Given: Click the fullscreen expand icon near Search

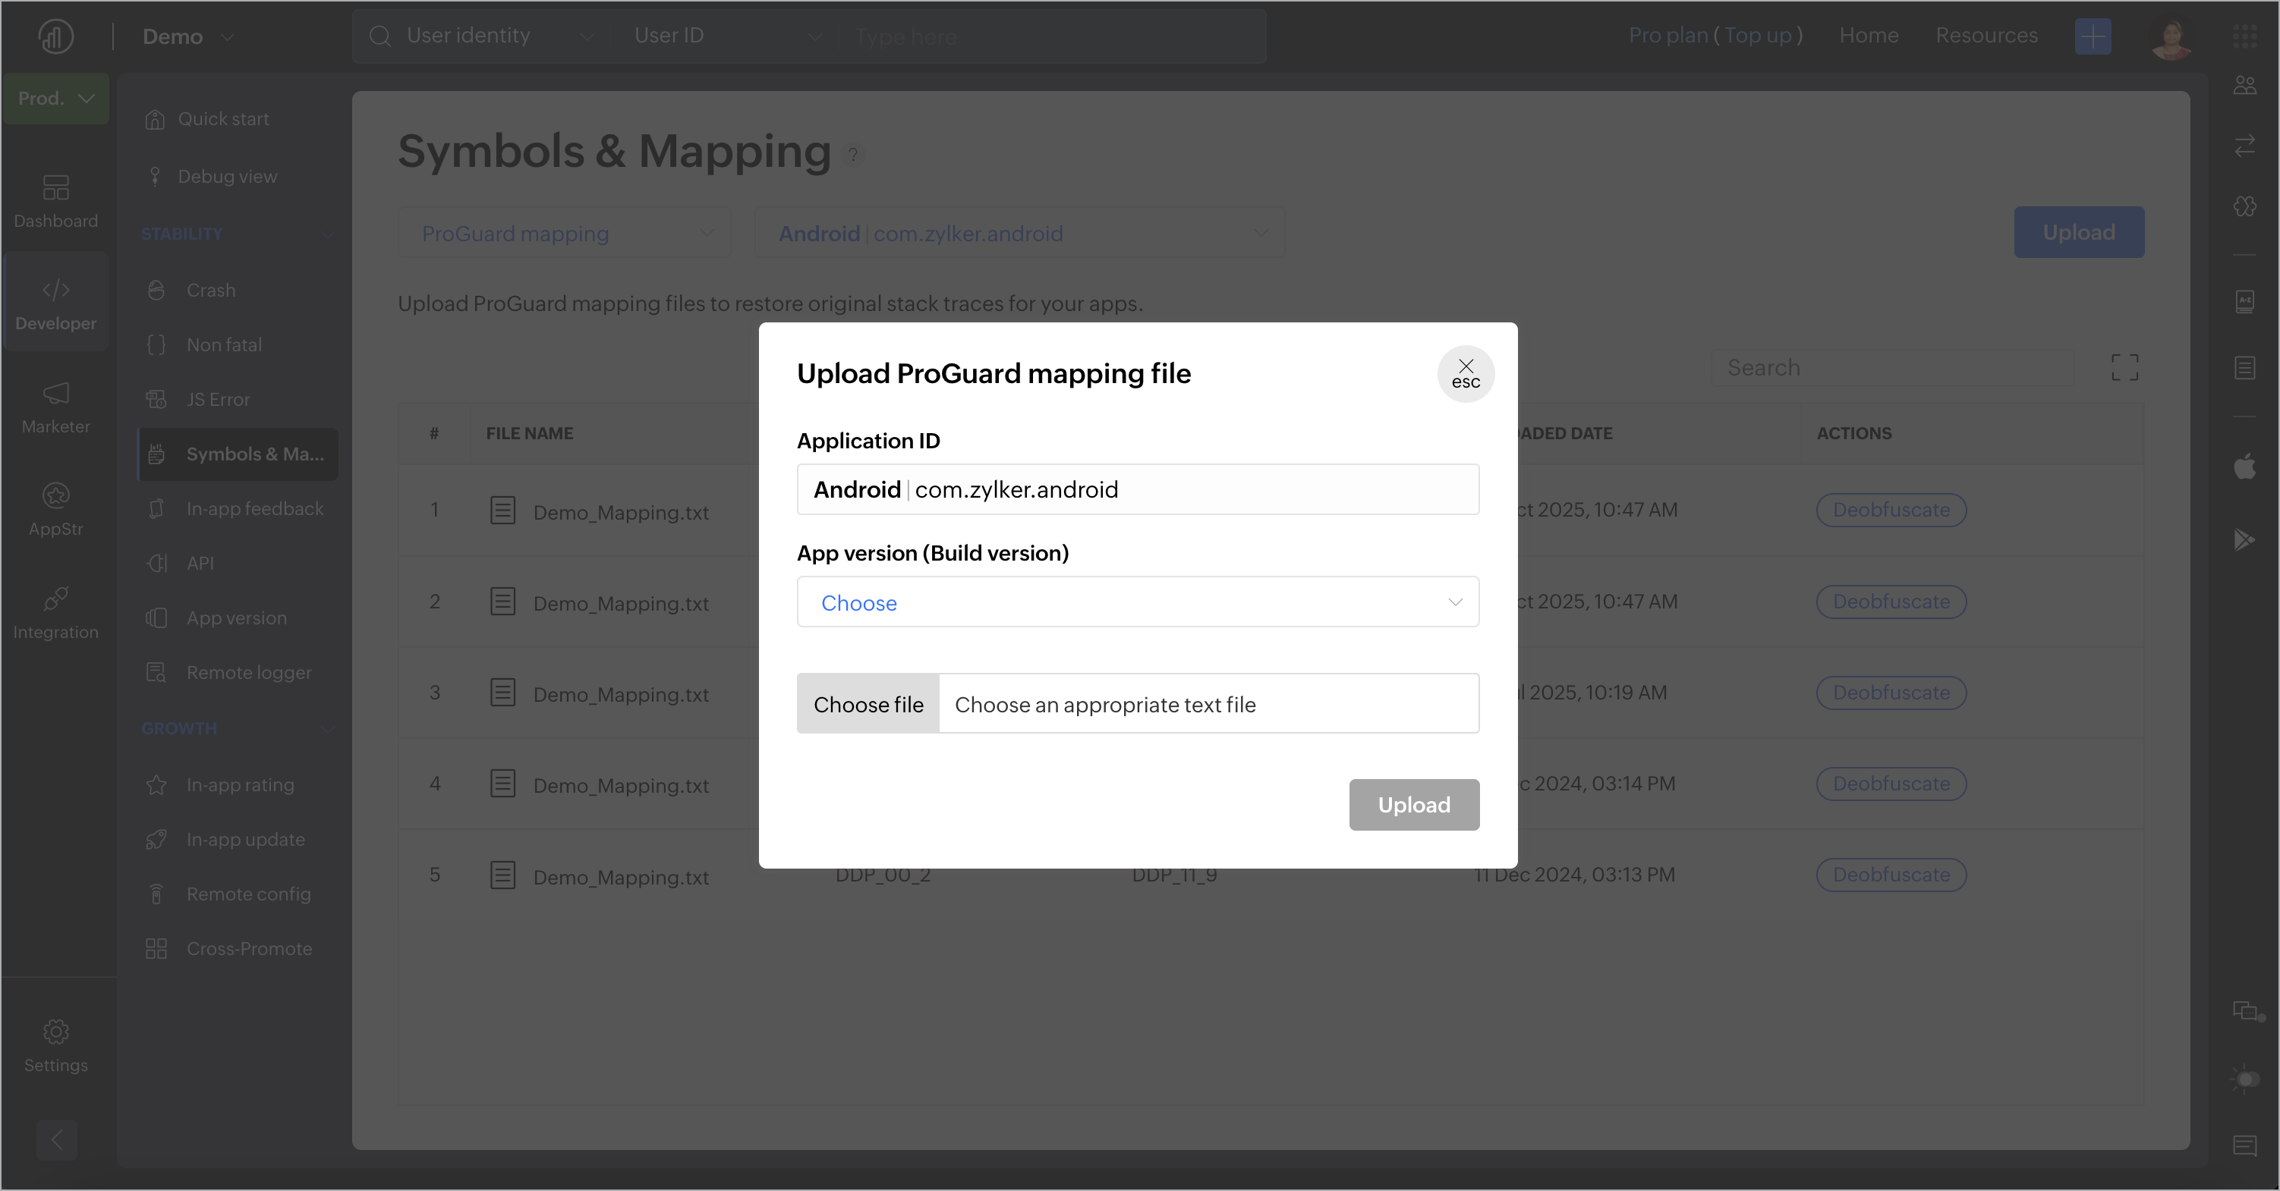Looking at the screenshot, I should tap(2124, 367).
